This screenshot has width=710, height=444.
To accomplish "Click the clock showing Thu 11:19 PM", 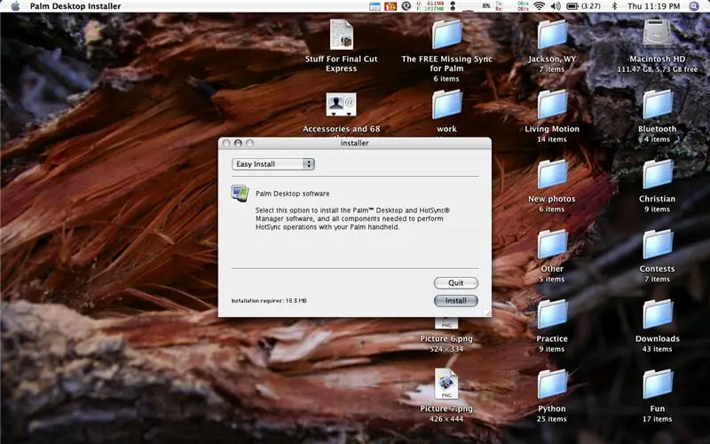I will tap(654, 6).
